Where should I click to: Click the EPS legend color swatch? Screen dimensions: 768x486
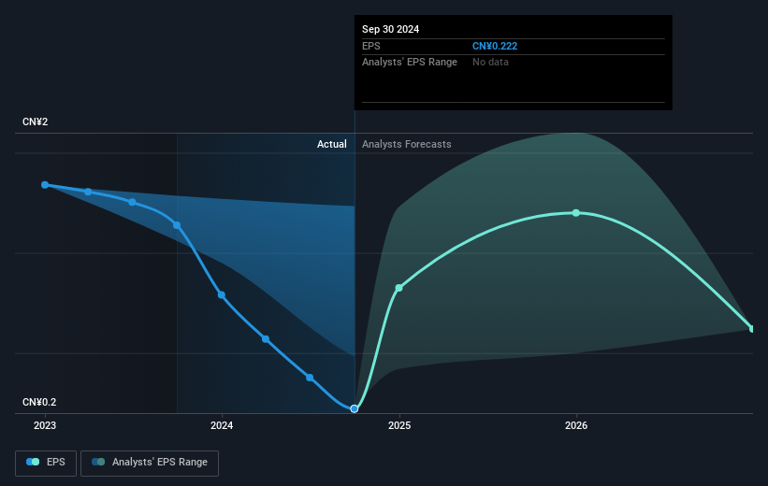(x=33, y=462)
